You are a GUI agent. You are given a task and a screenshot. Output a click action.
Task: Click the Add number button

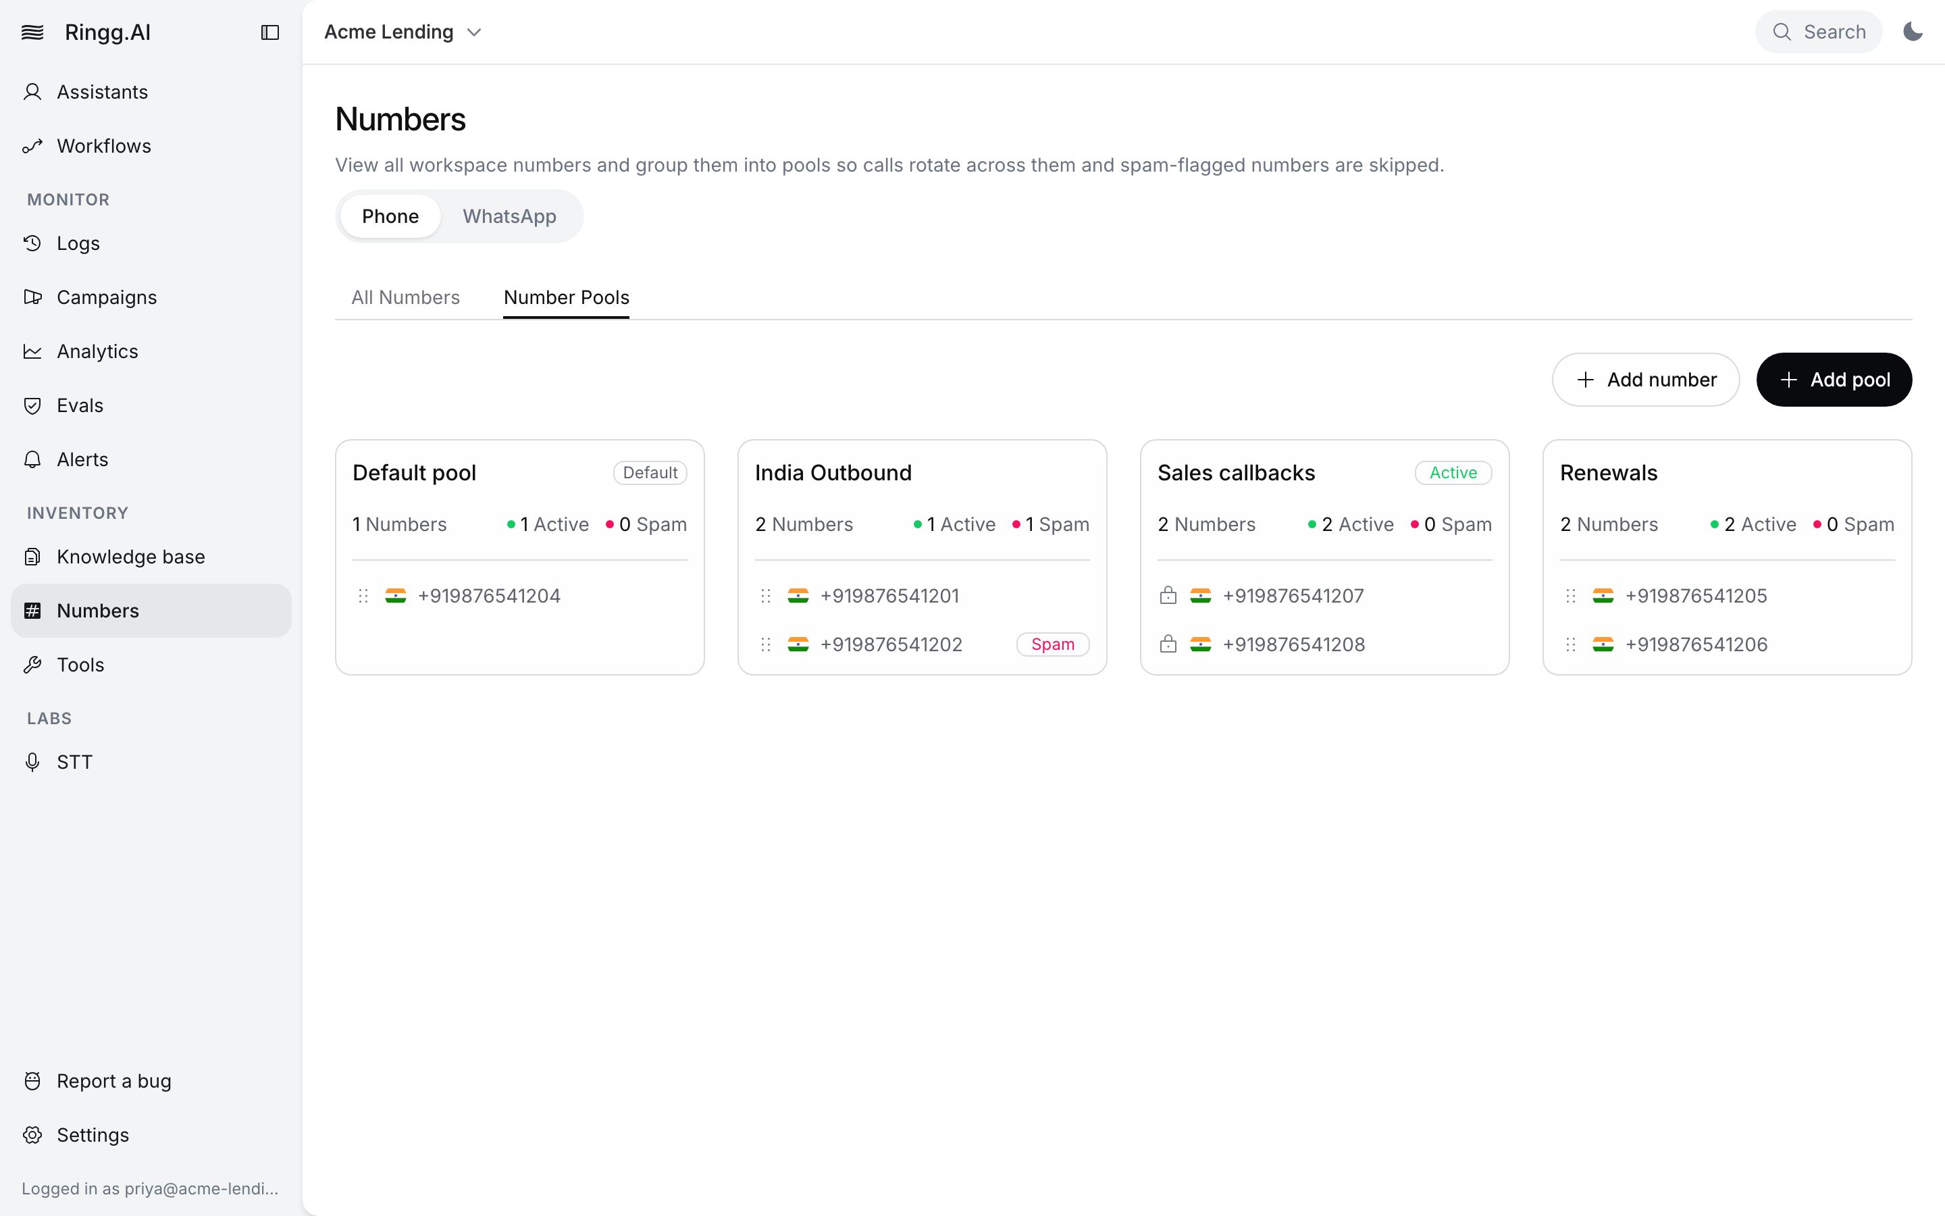tap(1645, 380)
